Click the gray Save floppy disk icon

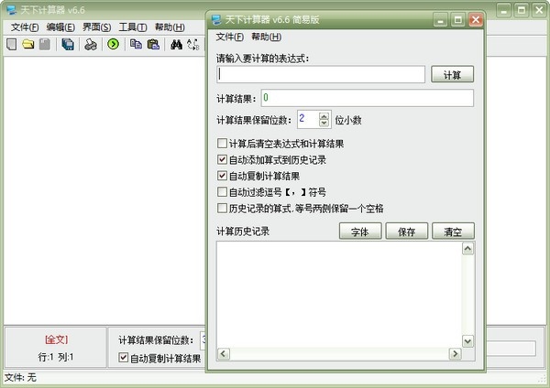[x=45, y=45]
